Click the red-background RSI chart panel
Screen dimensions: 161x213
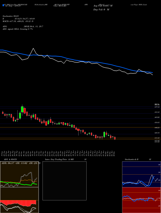141,200
